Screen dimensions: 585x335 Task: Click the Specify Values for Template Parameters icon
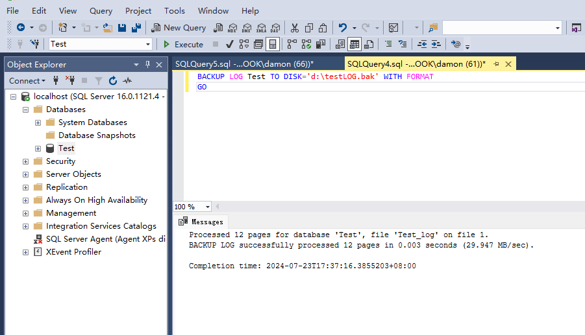(456, 44)
